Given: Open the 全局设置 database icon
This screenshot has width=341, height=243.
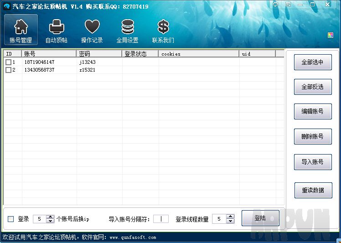Looking at the screenshot, I should [127, 30].
